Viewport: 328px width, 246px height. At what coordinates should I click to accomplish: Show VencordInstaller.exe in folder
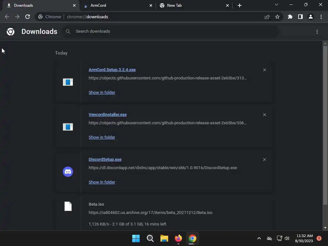tap(102, 137)
